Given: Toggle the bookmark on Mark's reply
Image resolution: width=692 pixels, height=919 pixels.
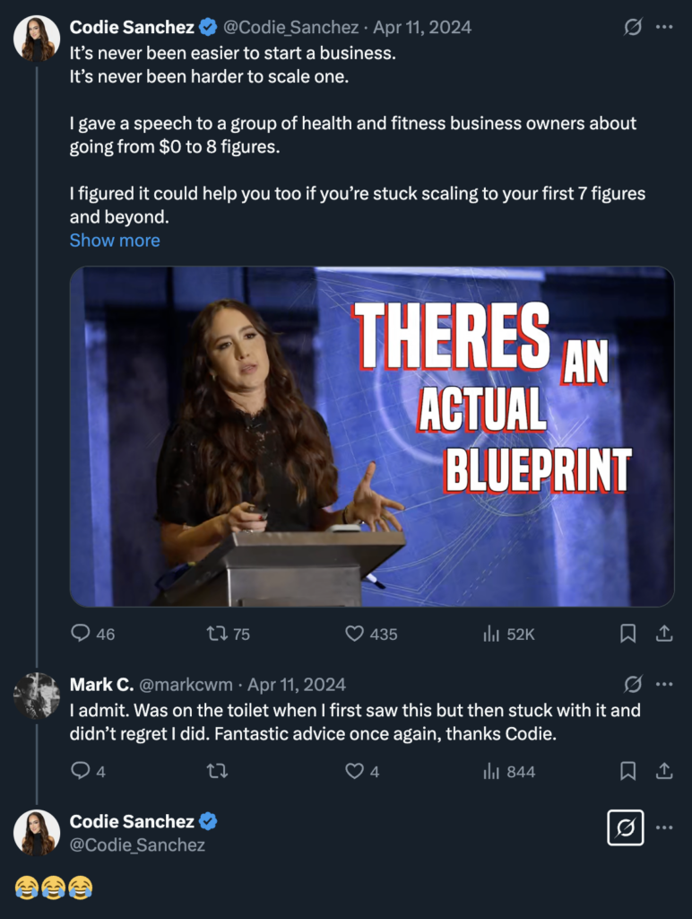Looking at the screenshot, I should (628, 771).
